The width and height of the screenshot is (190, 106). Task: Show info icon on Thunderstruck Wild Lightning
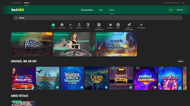pos(82,87)
